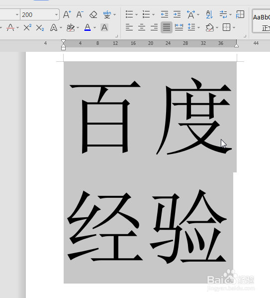
Task: Align text to the left
Action: (x=129, y=27)
